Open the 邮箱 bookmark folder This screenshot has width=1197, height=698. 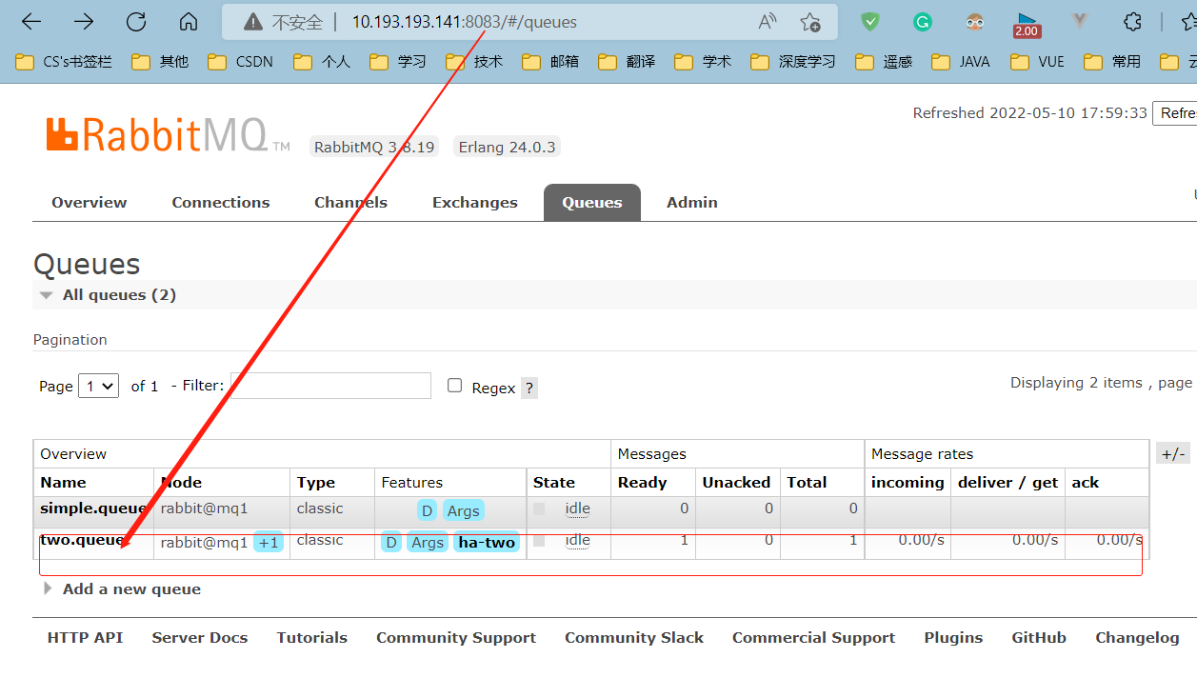click(550, 62)
